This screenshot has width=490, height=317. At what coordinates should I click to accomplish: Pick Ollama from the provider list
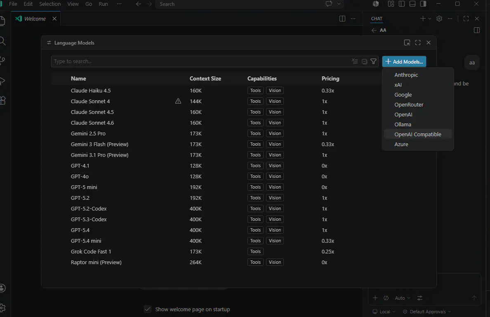coord(418,124)
